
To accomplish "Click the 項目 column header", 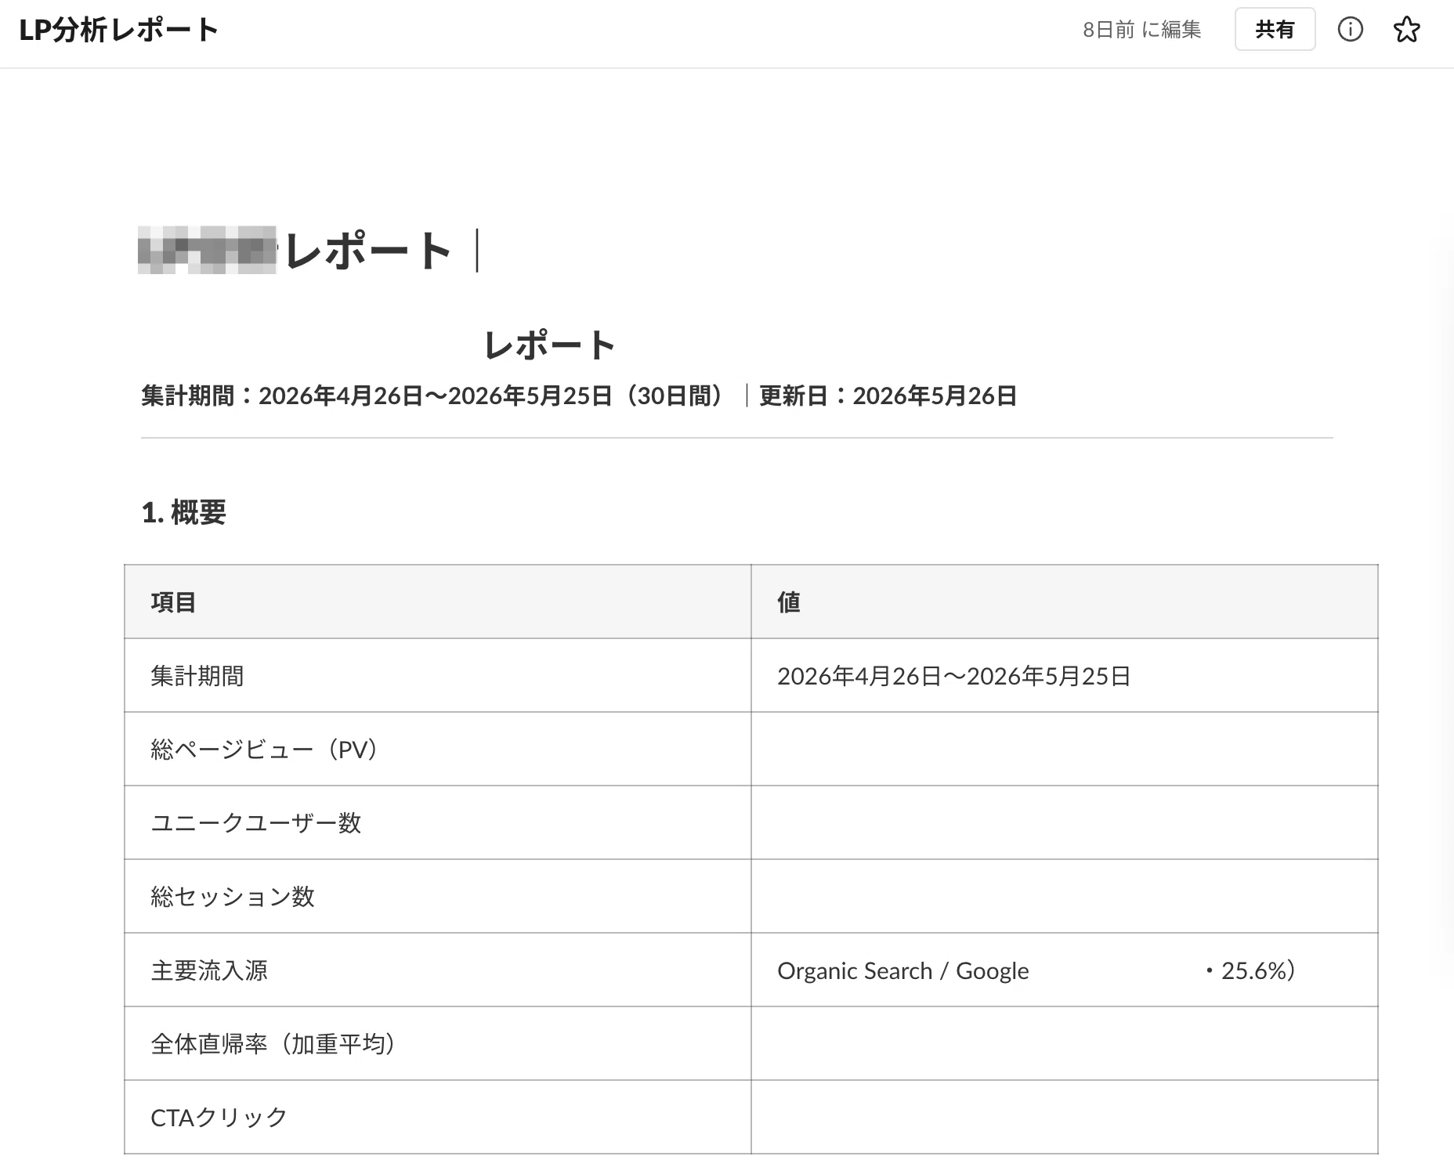I will coord(173,602).
